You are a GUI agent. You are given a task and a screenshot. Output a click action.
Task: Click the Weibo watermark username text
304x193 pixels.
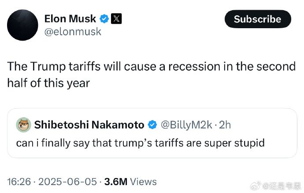[x=282, y=186]
